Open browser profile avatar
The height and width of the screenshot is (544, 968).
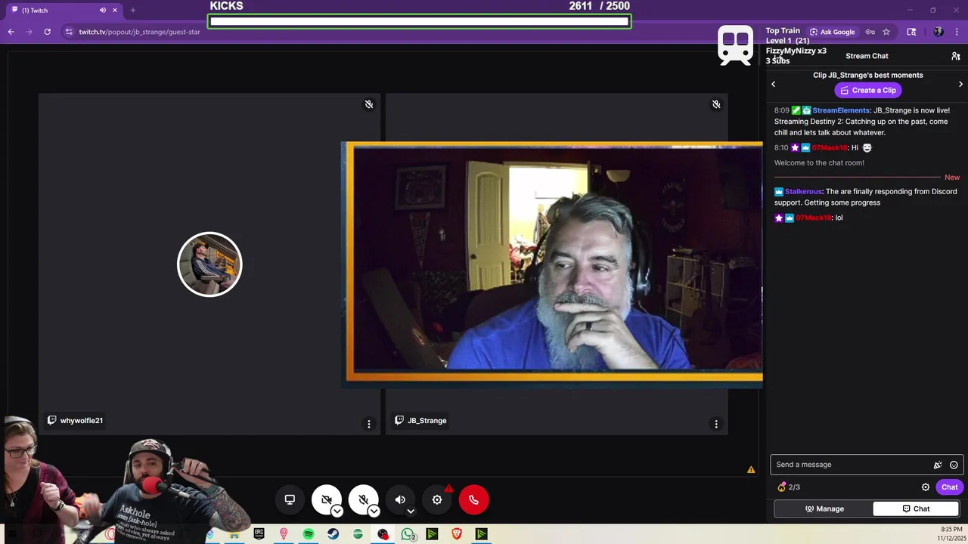point(939,32)
